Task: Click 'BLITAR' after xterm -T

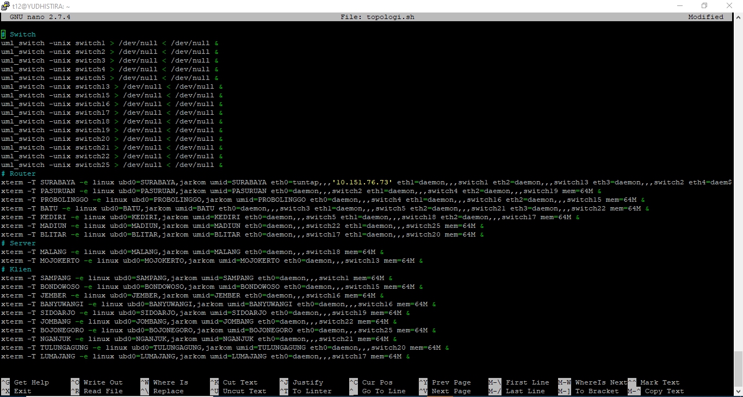Action: click(53, 234)
